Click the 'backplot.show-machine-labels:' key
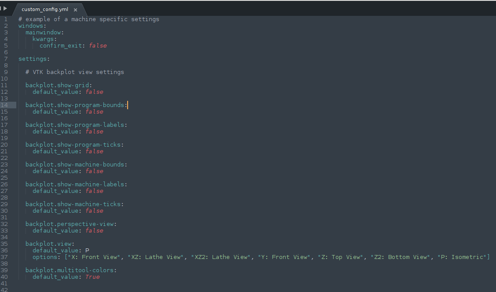The width and height of the screenshot is (496, 292). click(76, 185)
